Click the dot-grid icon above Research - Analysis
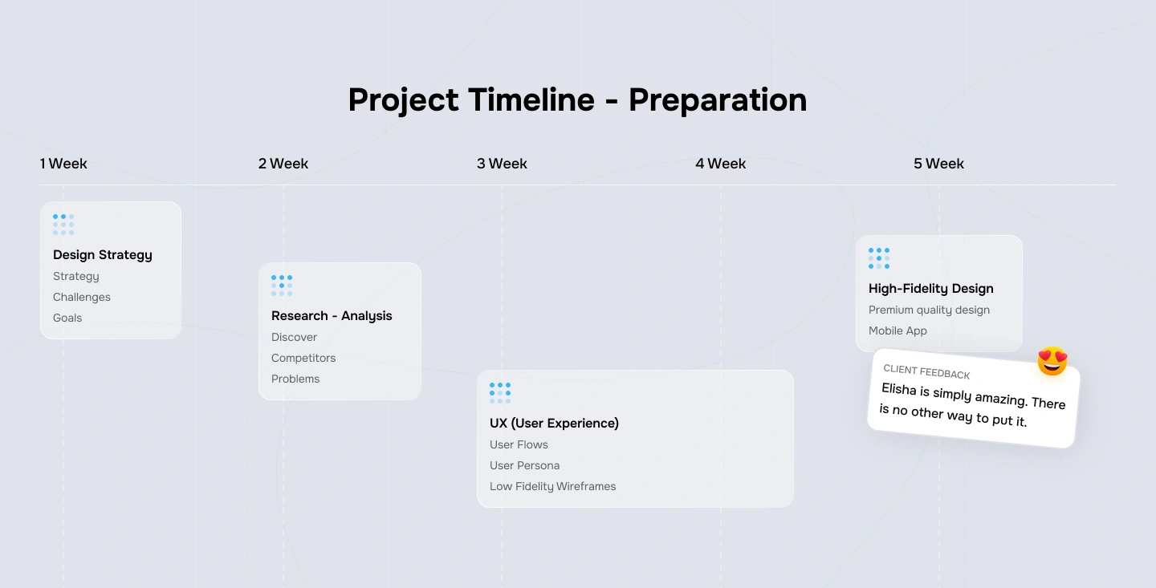This screenshot has width=1156, height=588. pyautogui.click(x=282, y=285)
